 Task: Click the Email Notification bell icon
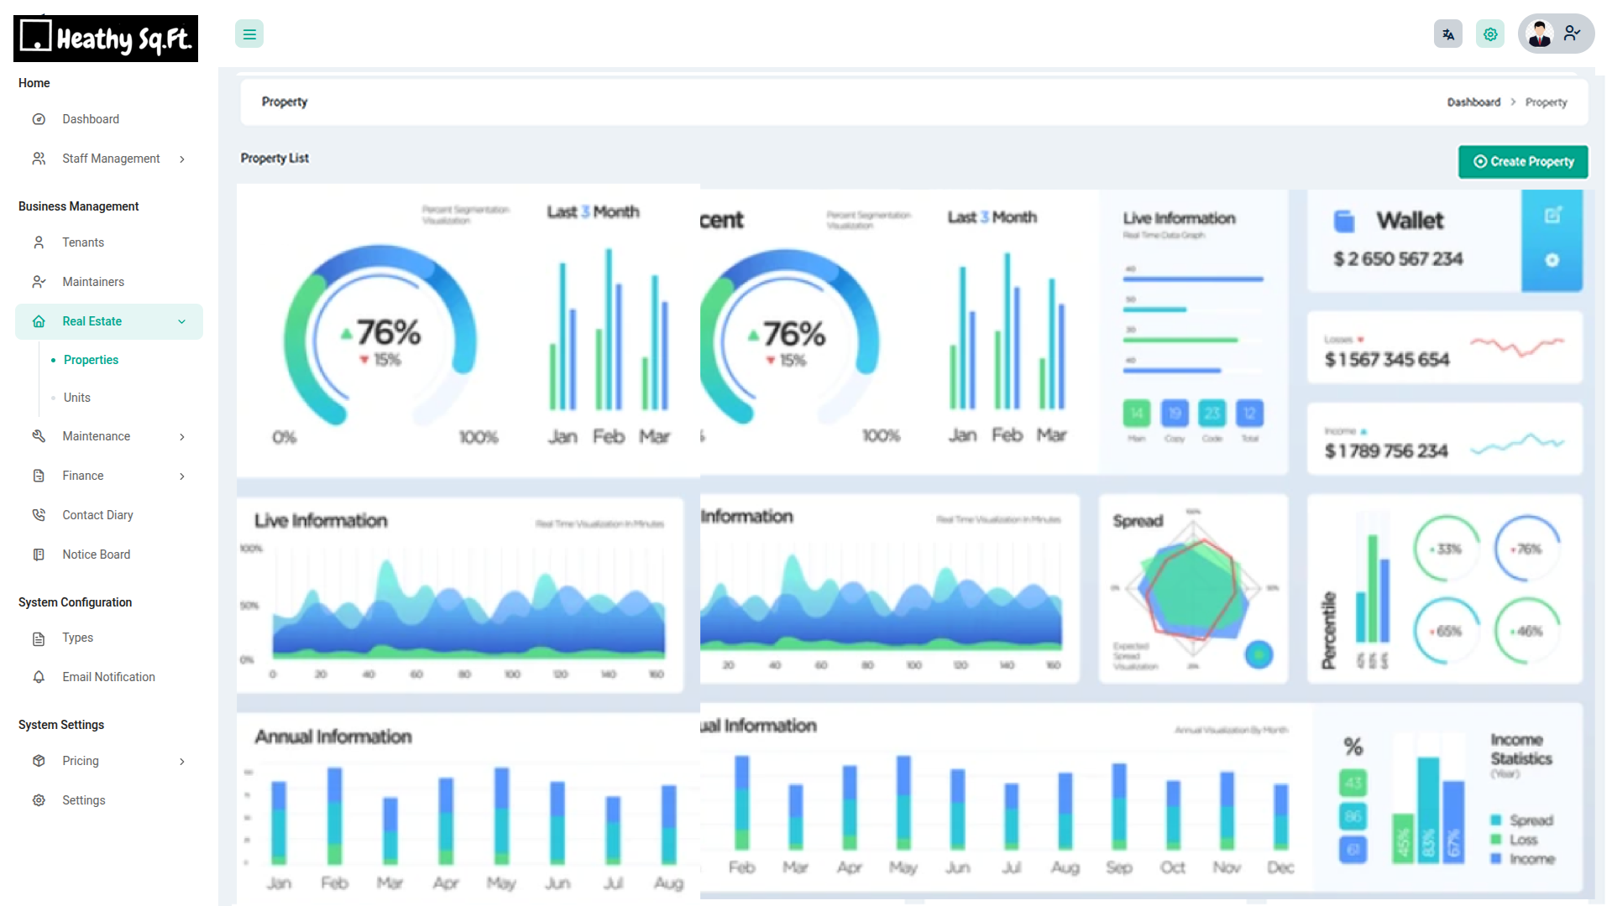coord(39,677)
